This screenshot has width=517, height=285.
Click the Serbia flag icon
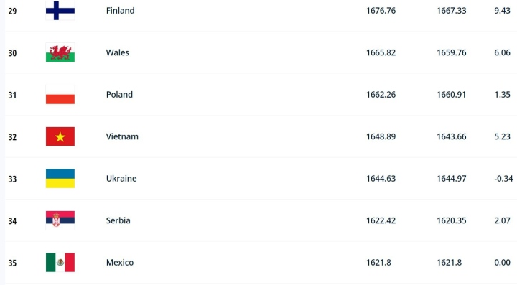(x=60, y=220)
